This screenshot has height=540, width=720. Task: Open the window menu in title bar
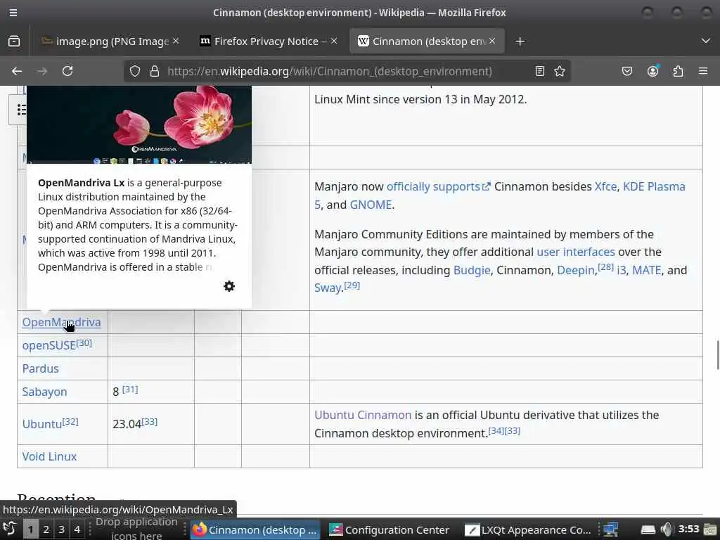click(x=13, y=13)
